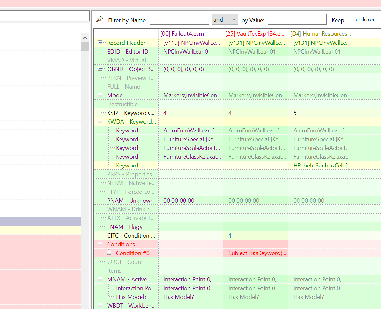Click OBND value (0, 0, 0) in Fallout4.esm
Image resolution: width=381 pixels, height=309 pixels.
[184, 69]
